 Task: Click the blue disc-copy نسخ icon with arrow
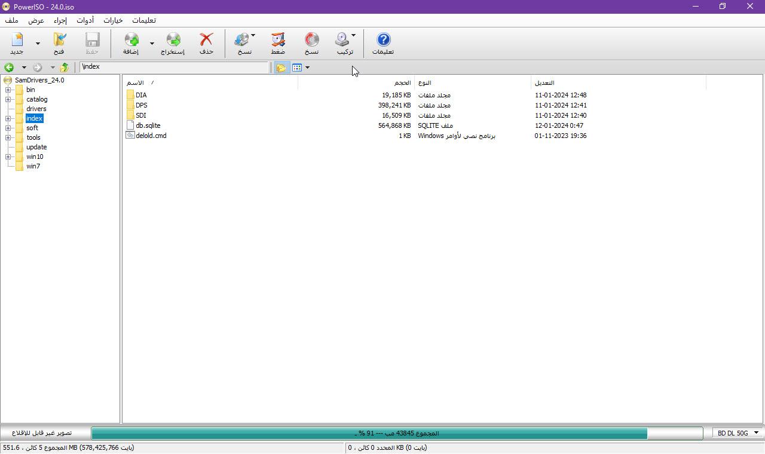coord(241,39)
